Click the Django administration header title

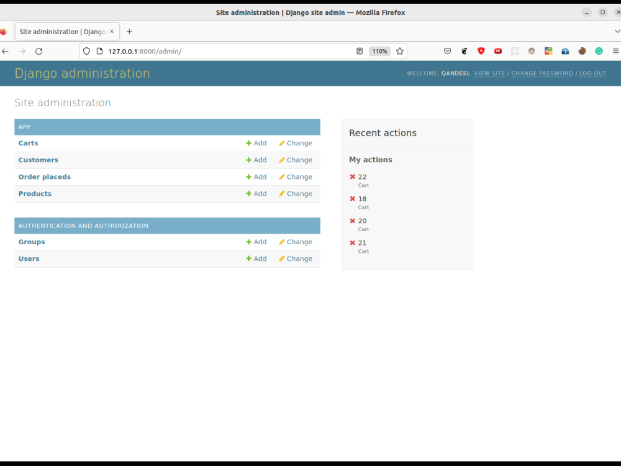(83, 73)
